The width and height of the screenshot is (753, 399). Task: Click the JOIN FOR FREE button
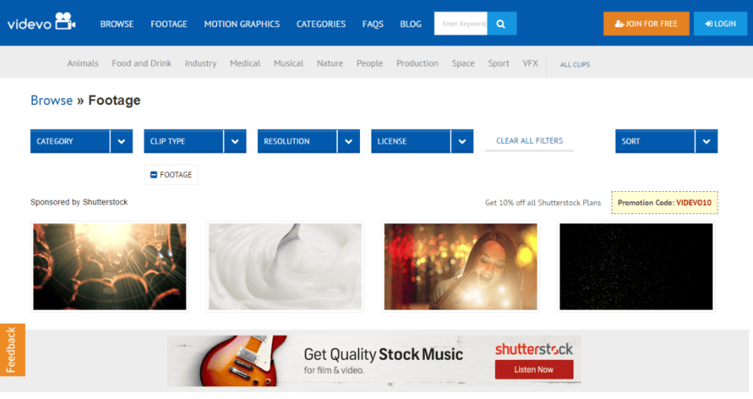[x=646, y=24]
